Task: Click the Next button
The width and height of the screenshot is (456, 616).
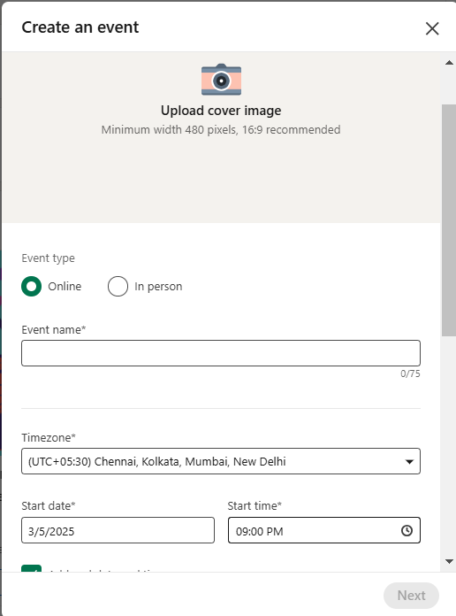Action: 411,596
